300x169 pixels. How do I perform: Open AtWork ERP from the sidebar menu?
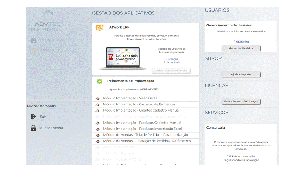click(50, 50)
